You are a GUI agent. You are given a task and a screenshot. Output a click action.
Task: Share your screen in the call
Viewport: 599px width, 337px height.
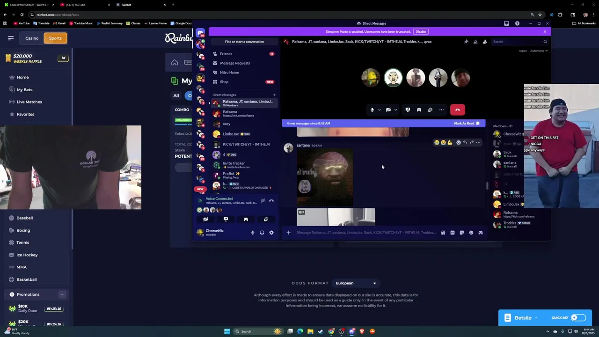pyautogui.click(x=408, y=110)
